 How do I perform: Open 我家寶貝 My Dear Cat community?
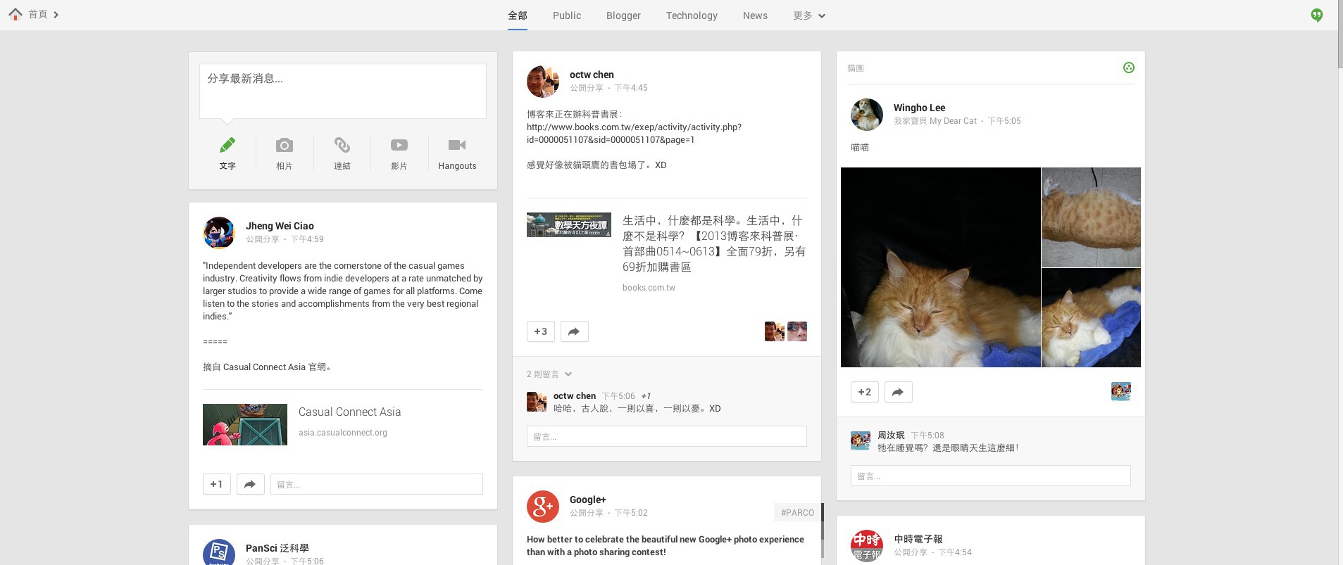pos(935,121)
